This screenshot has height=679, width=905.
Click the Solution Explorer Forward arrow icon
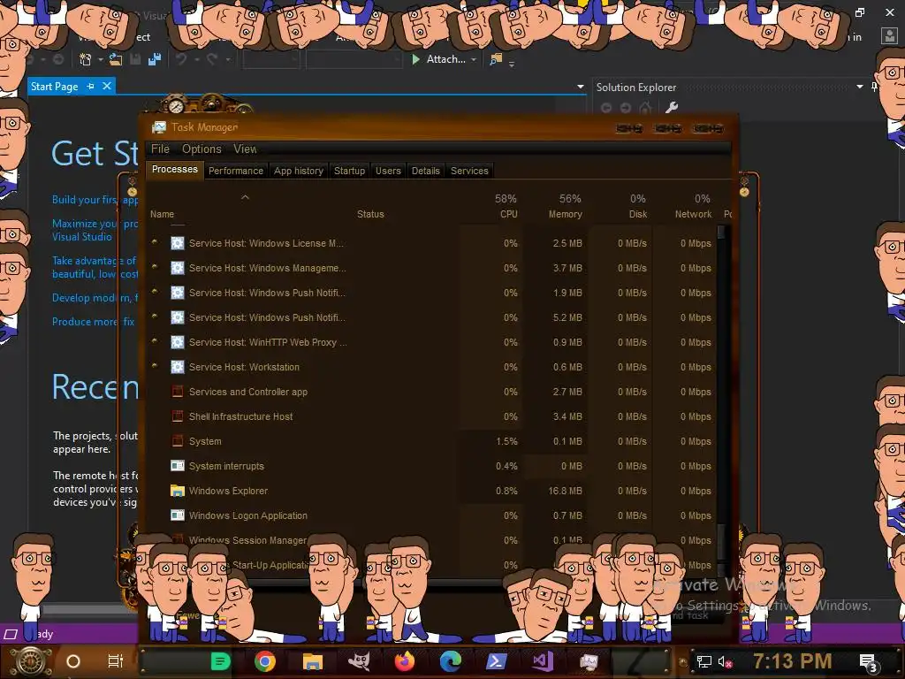point(626,107)
